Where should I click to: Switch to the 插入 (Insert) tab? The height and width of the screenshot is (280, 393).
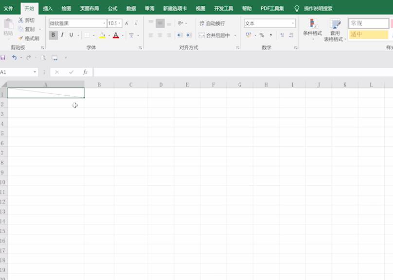tap(48, 9)
